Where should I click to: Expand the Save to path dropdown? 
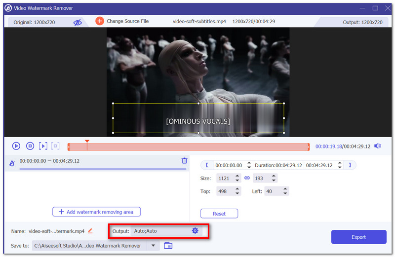pos(153,246)
